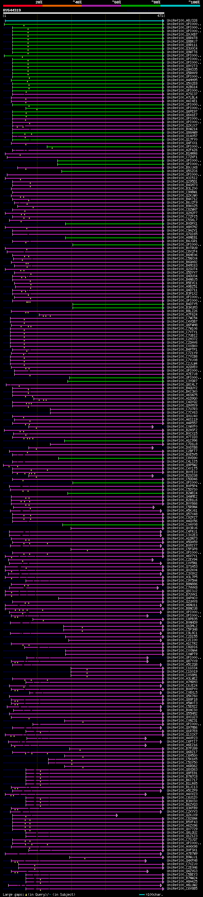Screen dimensions: 203x897
Task: Click label UniRef100_Q8FE81
Action: click(182, 773)
